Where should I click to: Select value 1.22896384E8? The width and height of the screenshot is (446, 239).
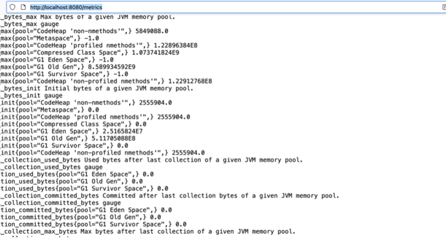176,45
